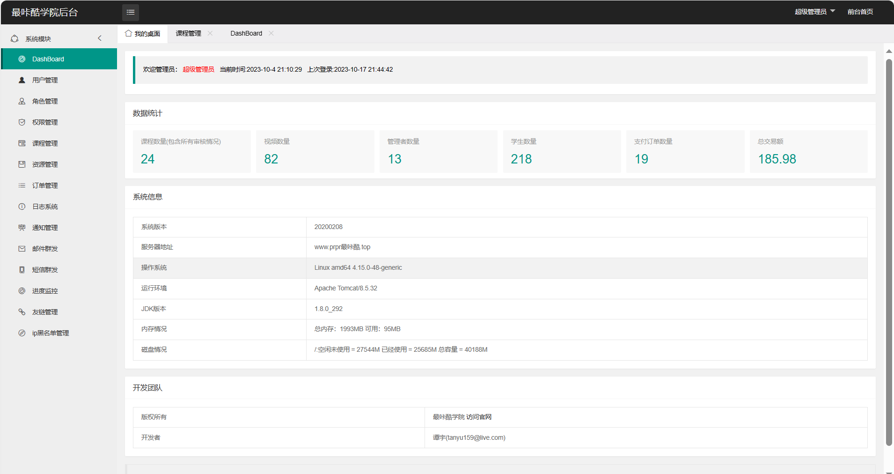This screenshot has width=894, height=474.
Task: Click red 超级管理员 name in welcome bar
Action: pyautogui.click(x=198, y=69)
